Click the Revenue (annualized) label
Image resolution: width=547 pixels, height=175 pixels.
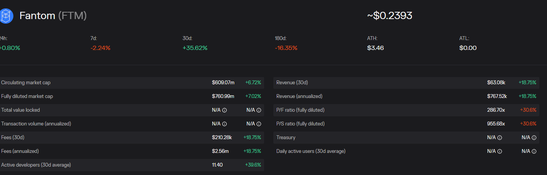click(299, 96)
